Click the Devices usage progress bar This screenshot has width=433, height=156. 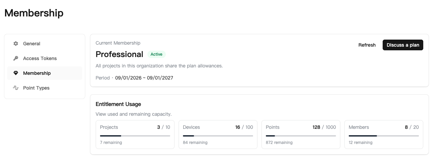[x=218, y=136]
